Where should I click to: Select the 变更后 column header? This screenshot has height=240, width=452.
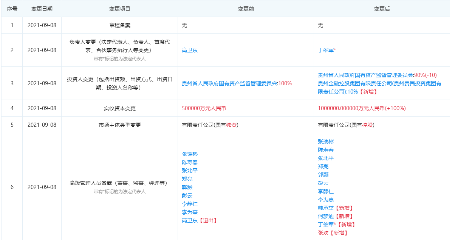(382, 9)
